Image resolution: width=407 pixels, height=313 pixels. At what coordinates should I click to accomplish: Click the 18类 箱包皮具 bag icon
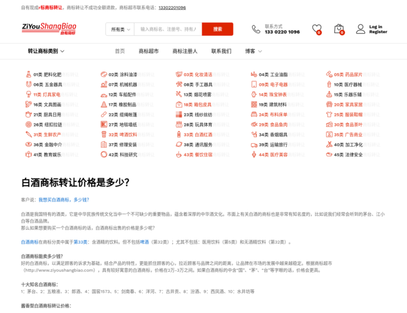179,105
